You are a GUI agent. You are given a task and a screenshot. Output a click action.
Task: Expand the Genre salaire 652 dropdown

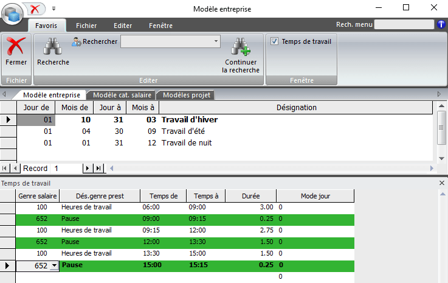click(53, 266)
